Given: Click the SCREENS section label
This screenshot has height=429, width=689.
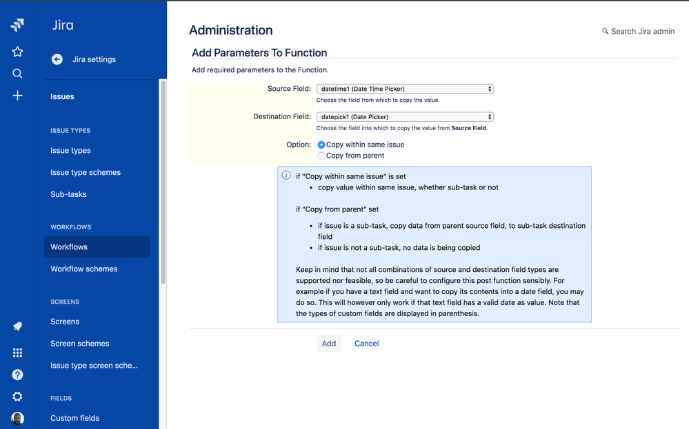Looking at the screenshot, I should point(65,302).
